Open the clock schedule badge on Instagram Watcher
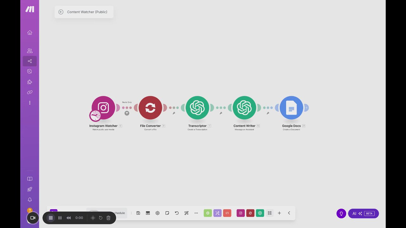The height and width of the screenshot is (228, 406). (x=95, y=116)
